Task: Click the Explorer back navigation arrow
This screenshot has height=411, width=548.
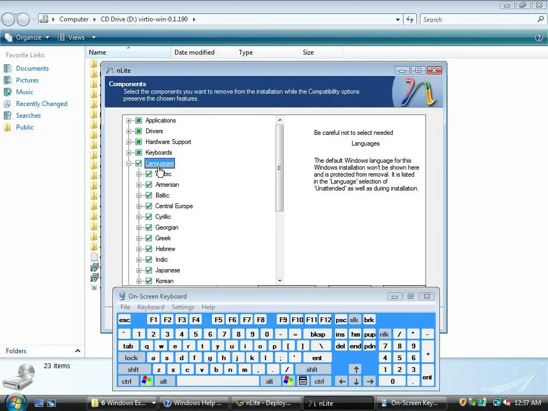Action: click(8, 19)
